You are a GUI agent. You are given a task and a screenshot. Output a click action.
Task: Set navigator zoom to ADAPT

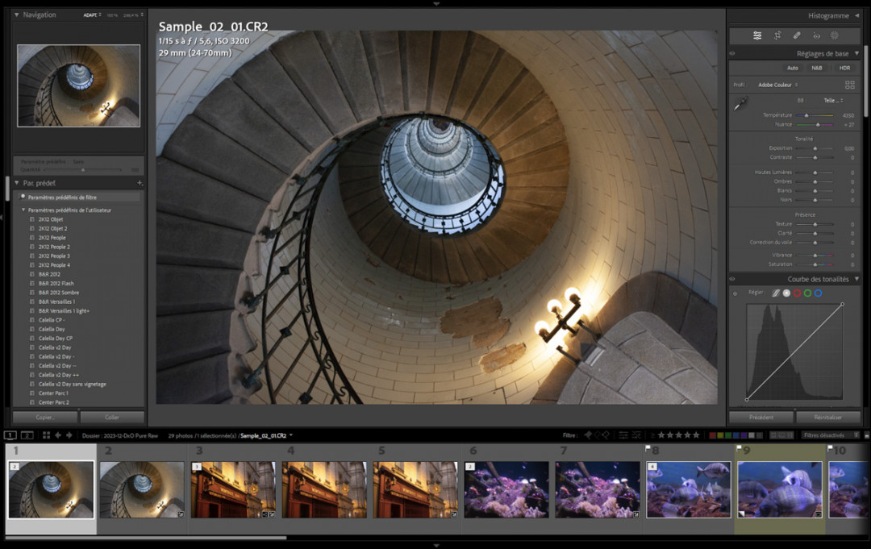pyautogui.click(x=92, y=15)
